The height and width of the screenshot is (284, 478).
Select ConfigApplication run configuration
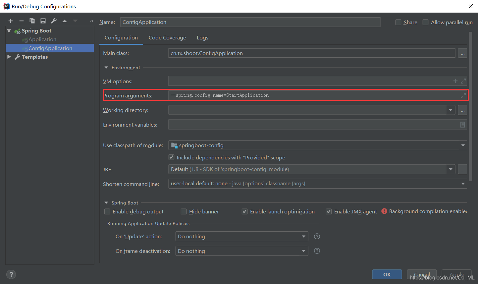coord(50,48)
